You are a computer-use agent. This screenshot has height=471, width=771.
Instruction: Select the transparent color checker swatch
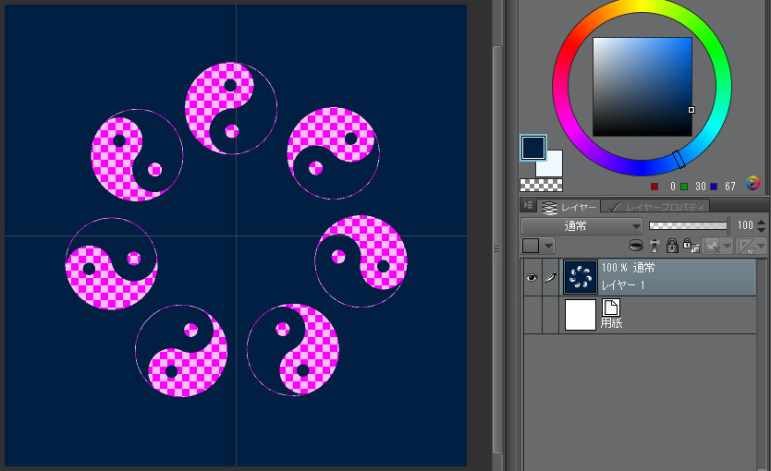tap(541, 185)
